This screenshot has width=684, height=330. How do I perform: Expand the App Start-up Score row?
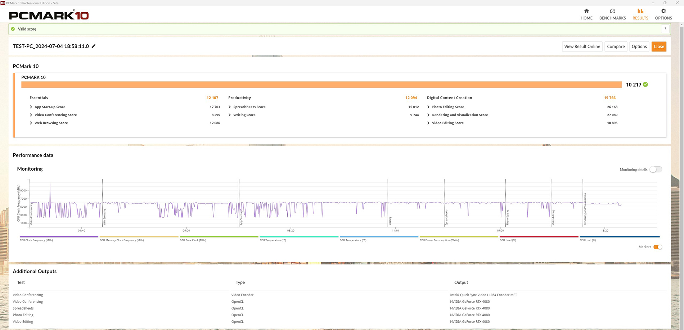[x=31, y=107]
